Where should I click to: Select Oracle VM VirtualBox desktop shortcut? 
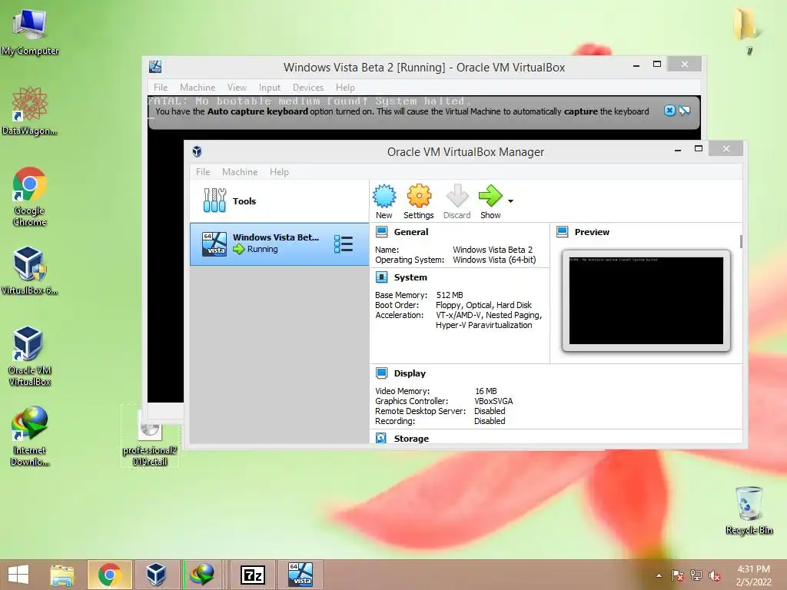tap(30, 356)
